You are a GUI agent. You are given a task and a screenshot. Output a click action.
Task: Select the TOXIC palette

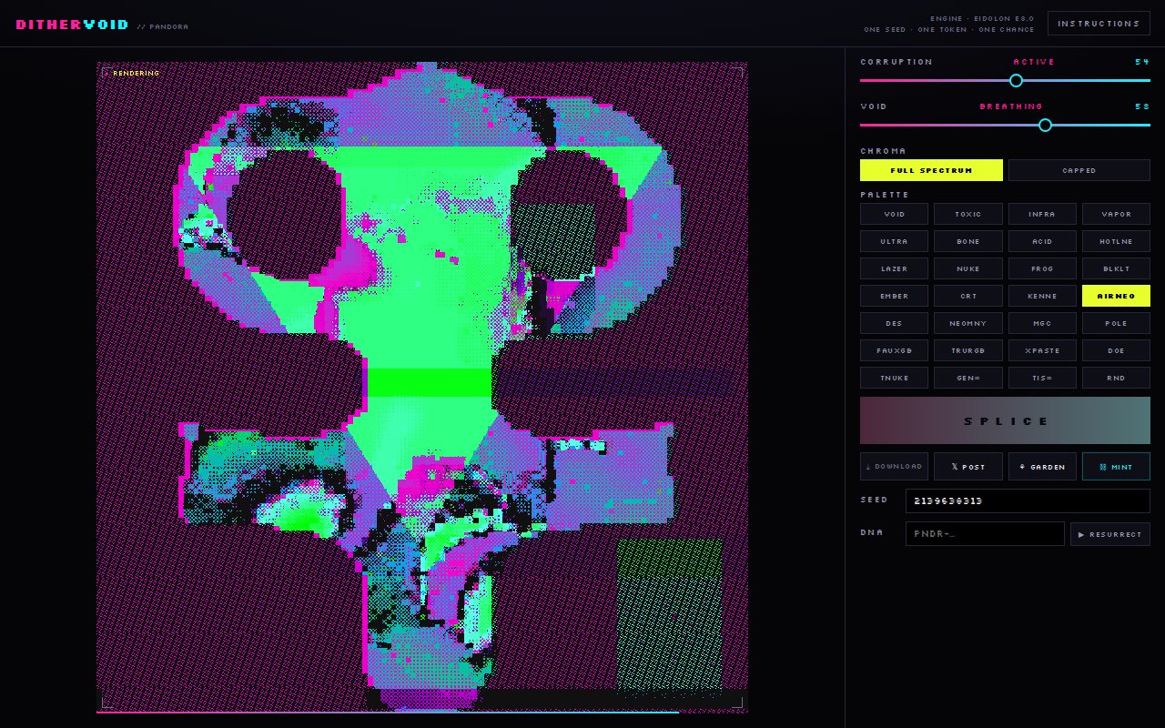[968, 214]
